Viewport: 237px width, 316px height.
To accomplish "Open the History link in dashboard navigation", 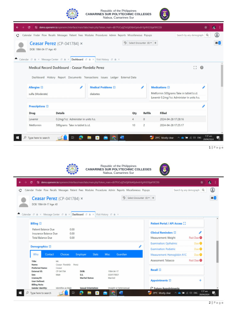I will tap(51, 77).
